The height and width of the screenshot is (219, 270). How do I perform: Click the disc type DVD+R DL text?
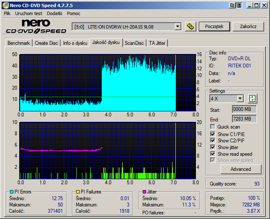pyautogui.click(x=239, y=59)
